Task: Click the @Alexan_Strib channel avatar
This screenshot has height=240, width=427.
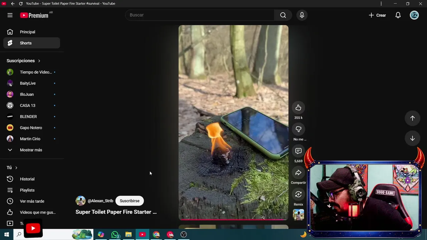Action: [80, 201]
